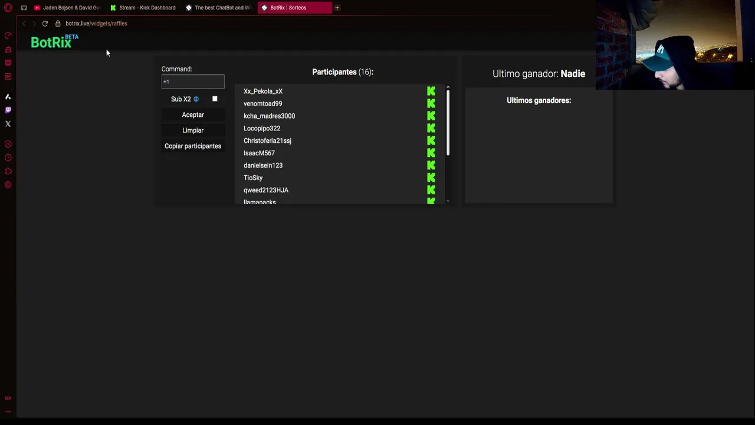The width and height of the screenshot is (755, 425).
Task: Click the Ultimo ganador: Nadie text
Action: click(x=539, y=74)
